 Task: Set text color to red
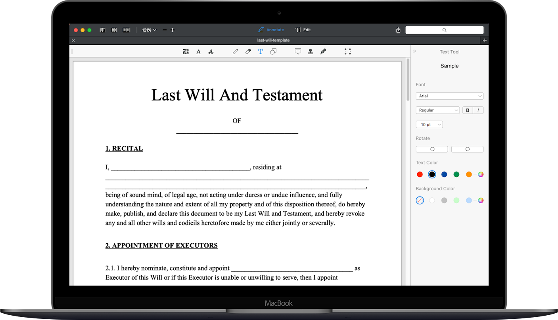[x=420, y=174]
